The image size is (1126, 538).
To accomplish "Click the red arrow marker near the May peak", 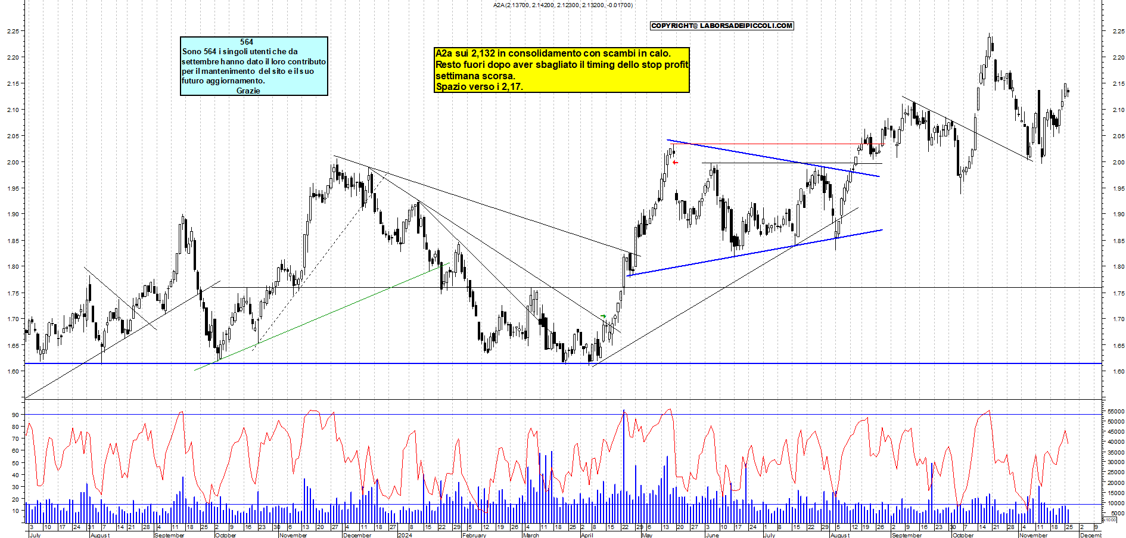I will tap(675, 163).
